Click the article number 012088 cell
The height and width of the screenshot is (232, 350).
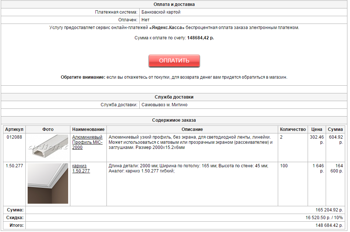[14, 137]
